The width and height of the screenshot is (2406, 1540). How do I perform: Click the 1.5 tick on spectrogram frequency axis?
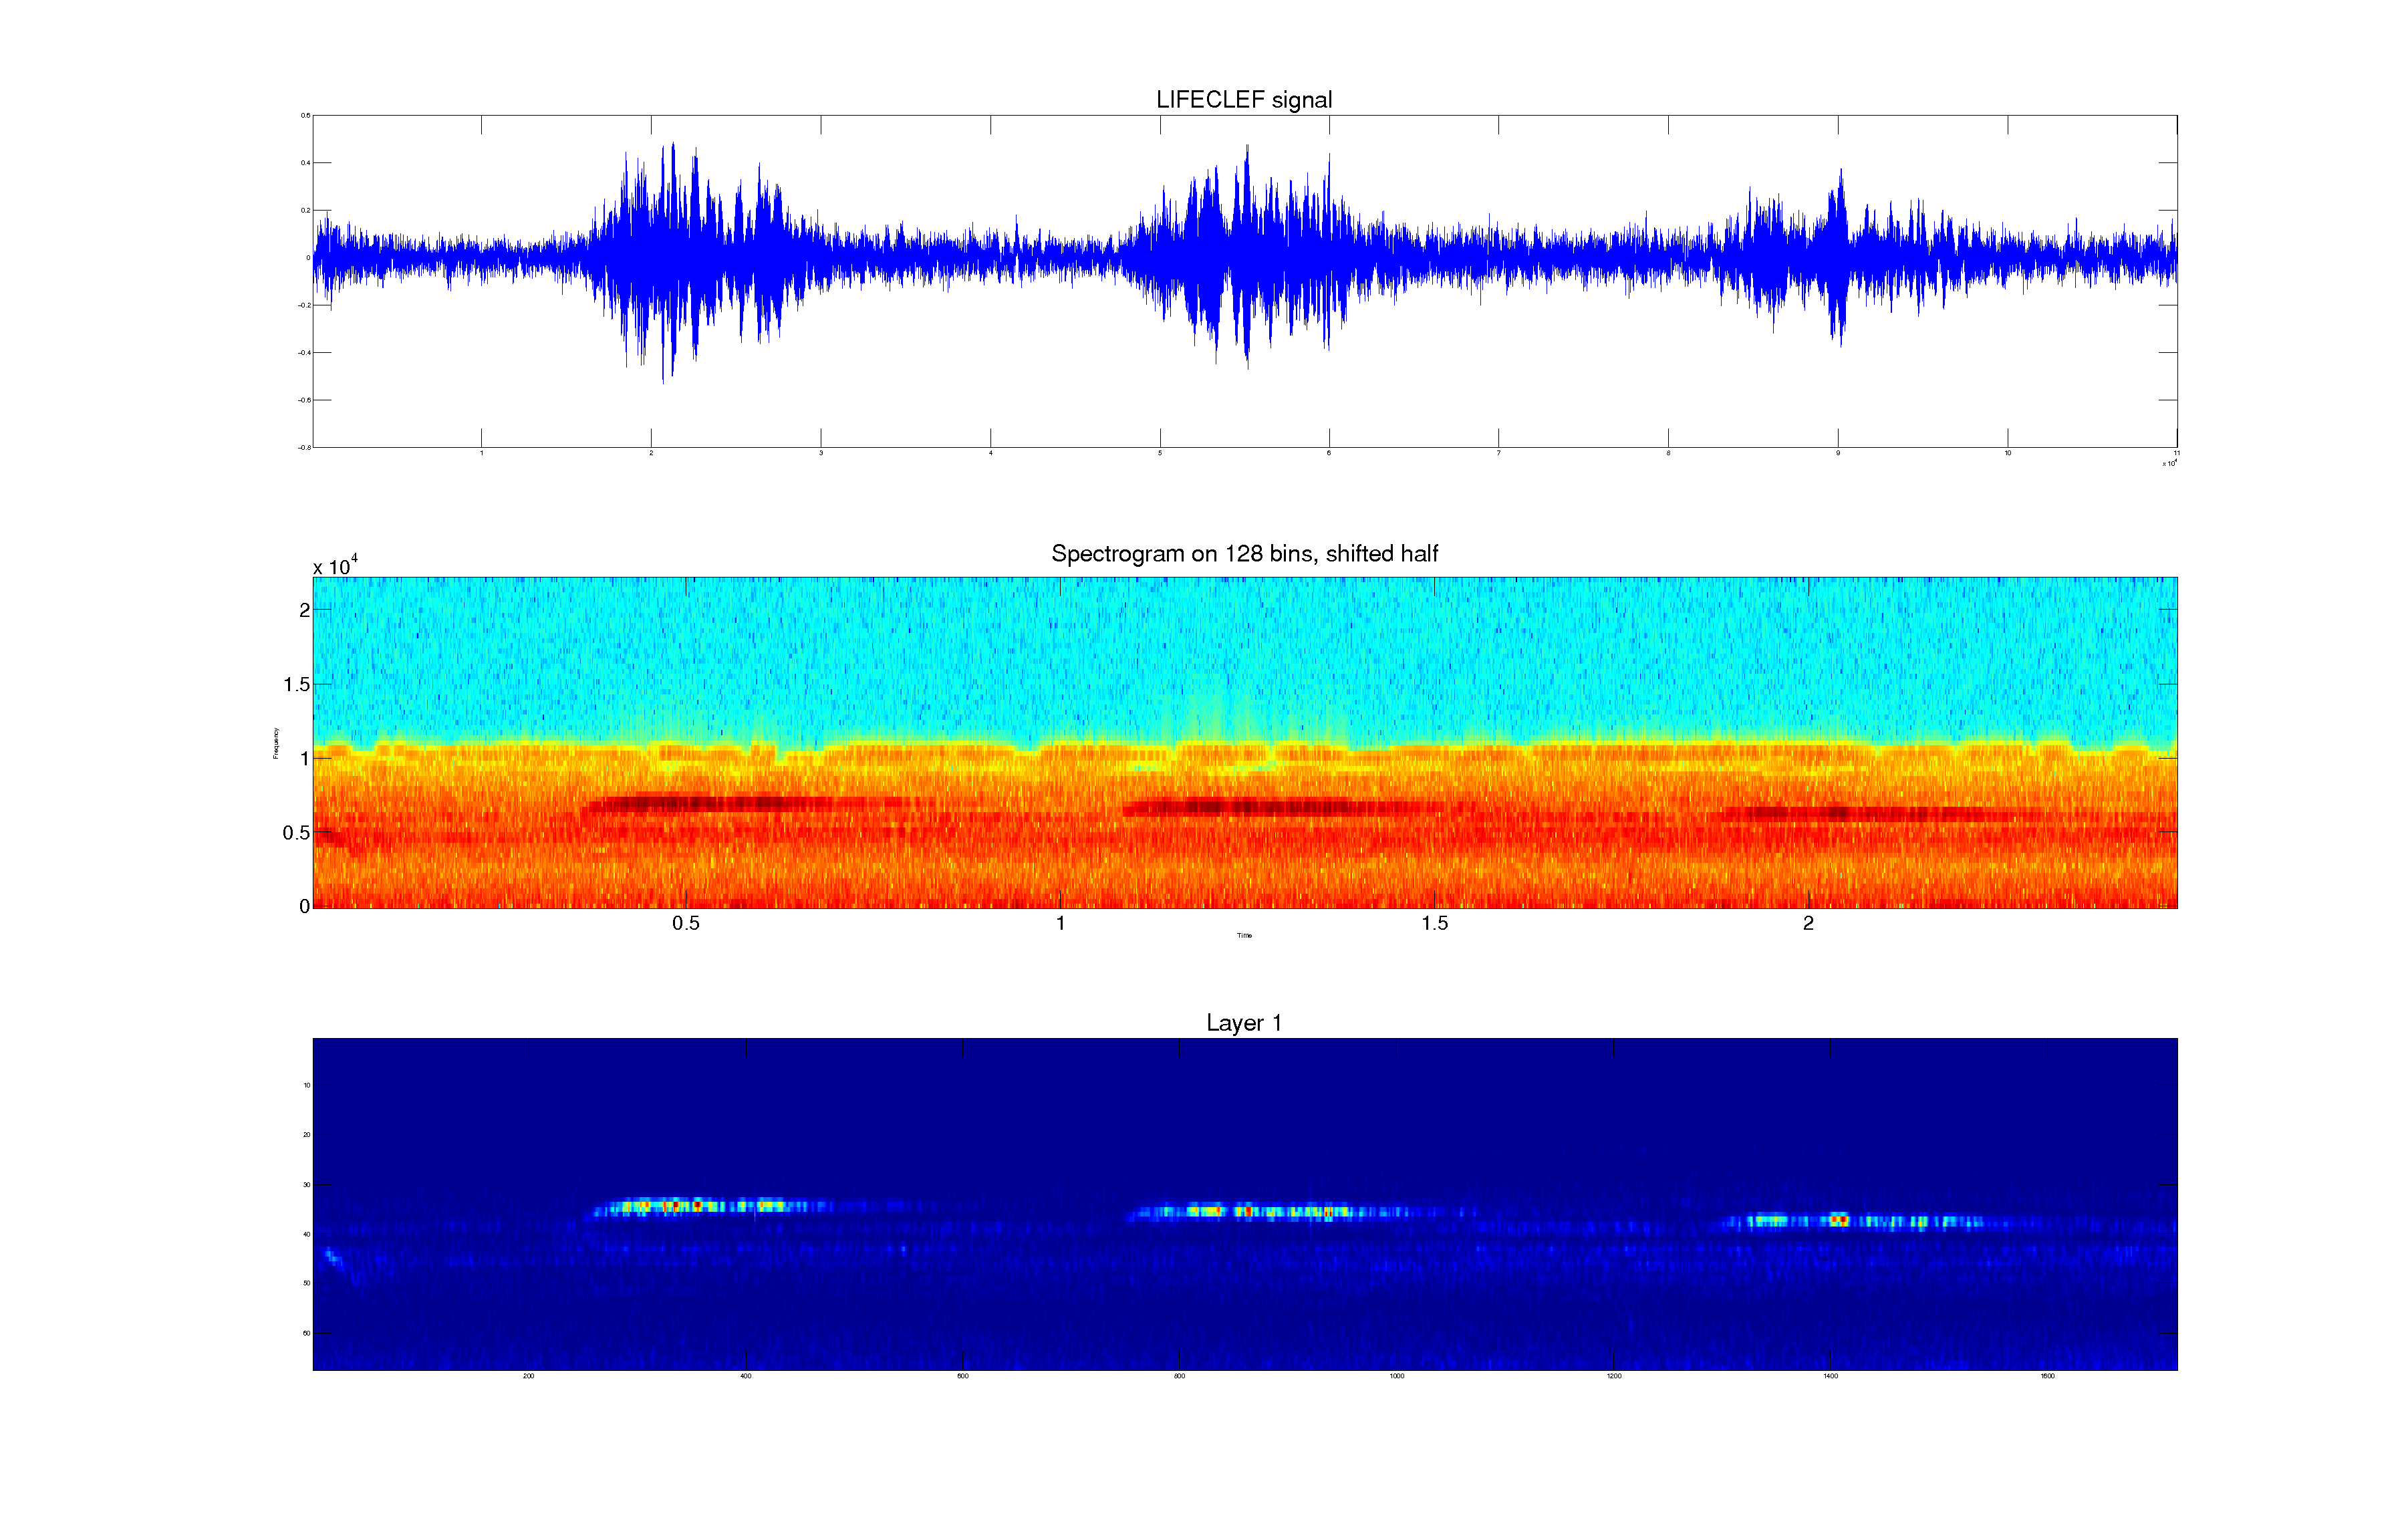[296, 685]
